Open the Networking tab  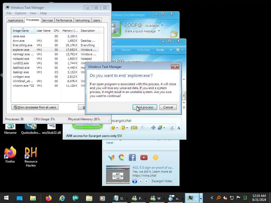[x=82, y=20]
